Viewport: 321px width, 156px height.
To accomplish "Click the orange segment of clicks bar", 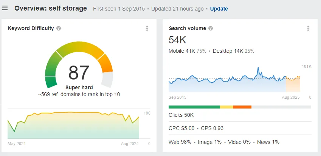I will [x=242, y=107].
